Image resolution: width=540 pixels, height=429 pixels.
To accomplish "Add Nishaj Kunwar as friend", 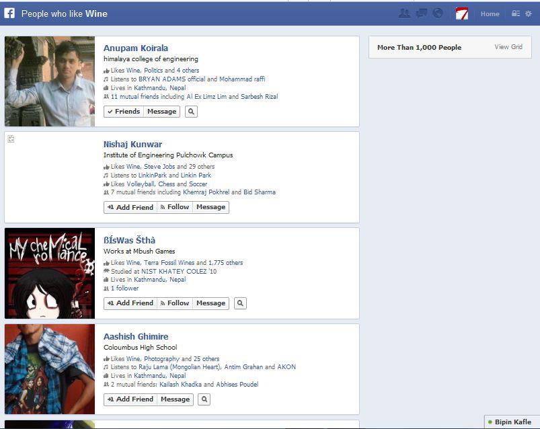I will (x=130, y=207).
